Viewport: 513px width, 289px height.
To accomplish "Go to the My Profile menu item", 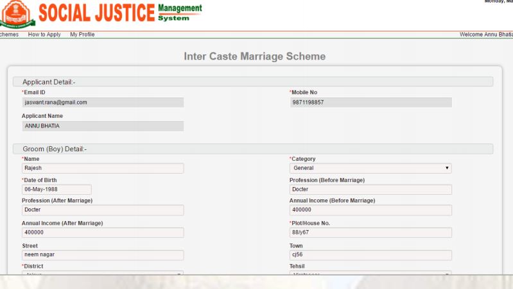I will [x=82, y=35].
